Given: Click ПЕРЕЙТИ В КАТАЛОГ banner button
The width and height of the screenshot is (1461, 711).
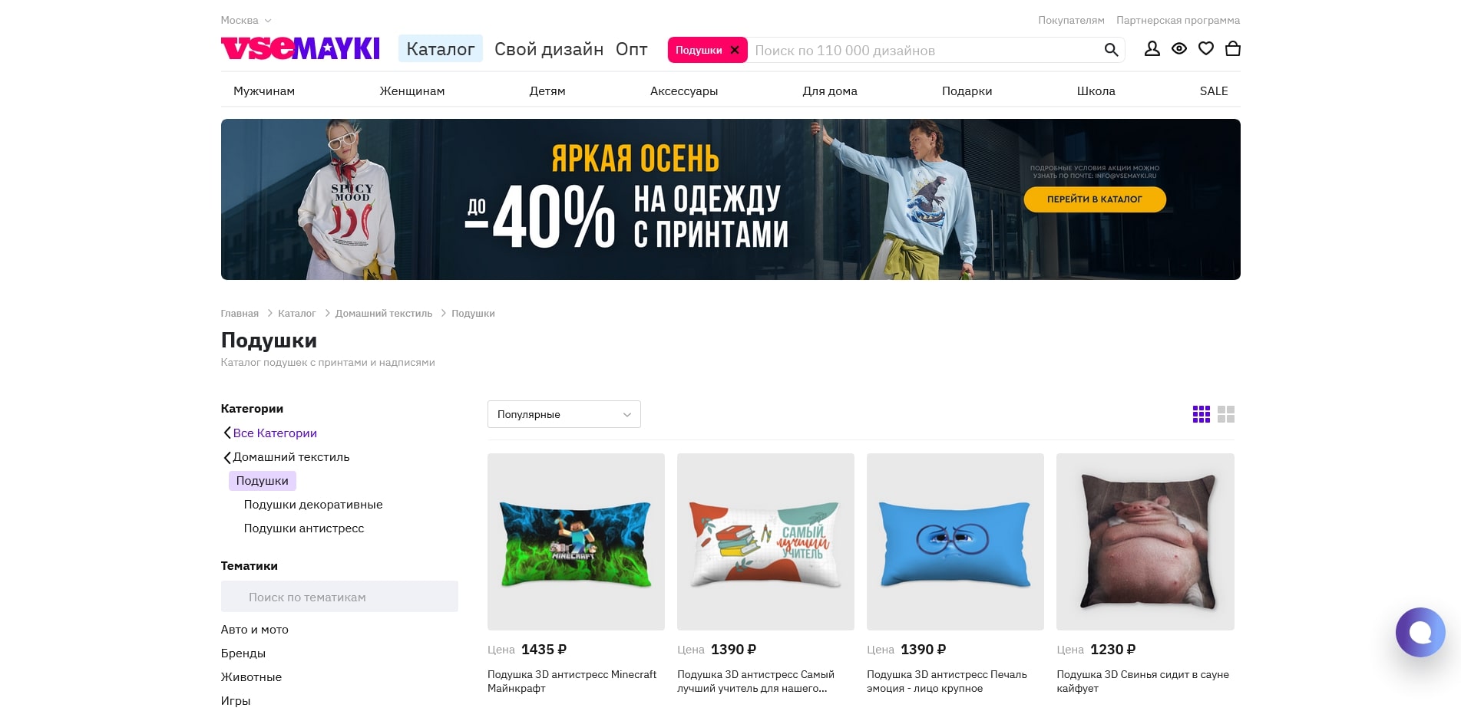Looking at the screenshot, I should tap(1095, 199).
